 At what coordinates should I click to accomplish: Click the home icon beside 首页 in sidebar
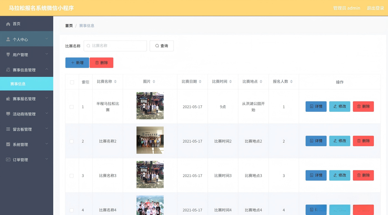pos(8,24)
